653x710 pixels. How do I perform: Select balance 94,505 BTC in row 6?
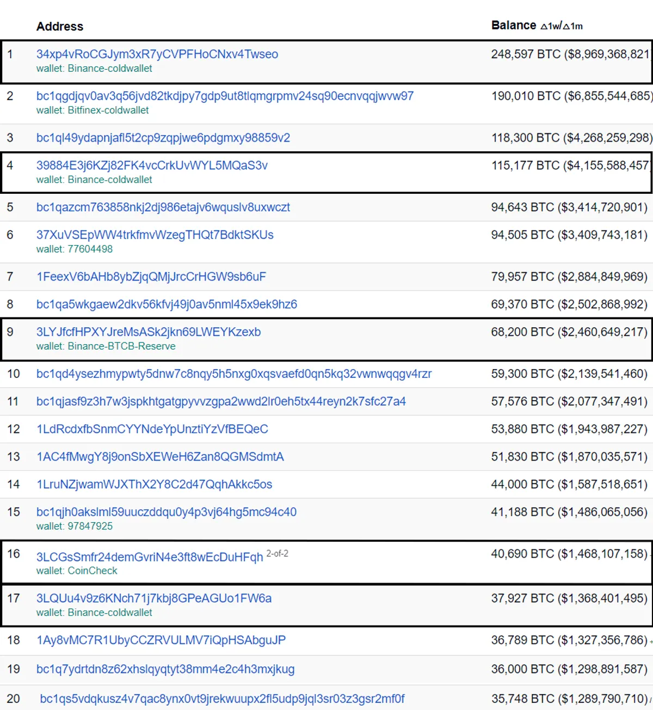569,235
